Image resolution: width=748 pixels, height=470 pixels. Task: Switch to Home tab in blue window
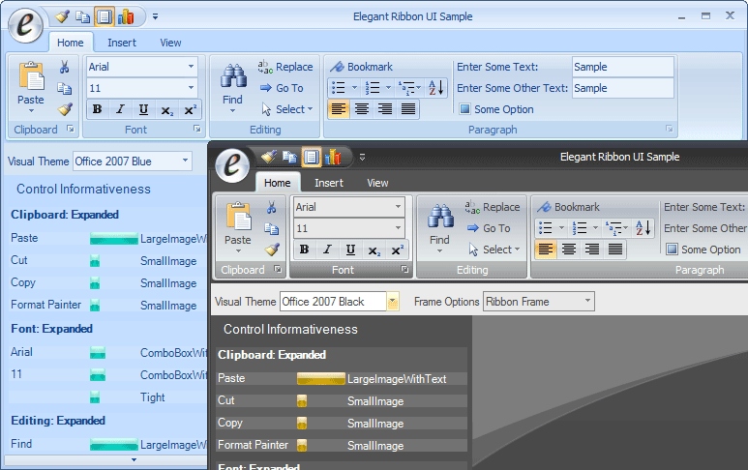(x=70, y=43)
